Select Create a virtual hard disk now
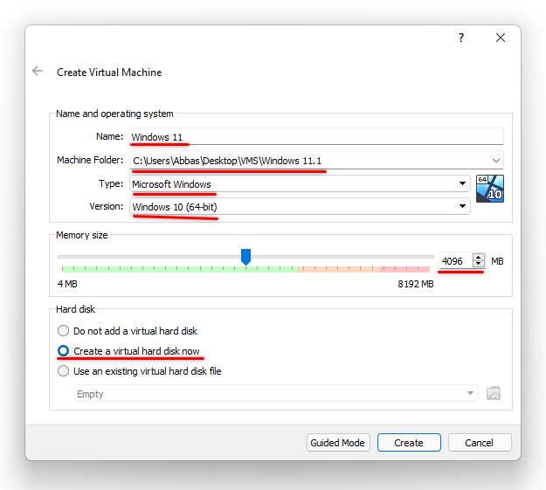 click(x=128, y=351)
